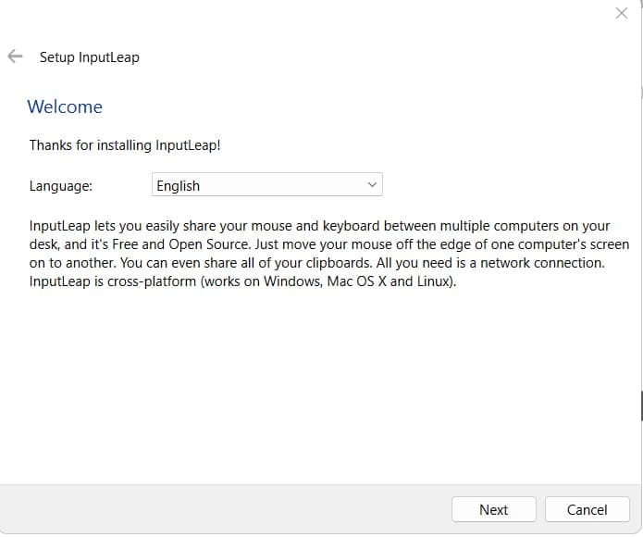Close the InputLeap setup window
The image size is (643, 537).
622,13
